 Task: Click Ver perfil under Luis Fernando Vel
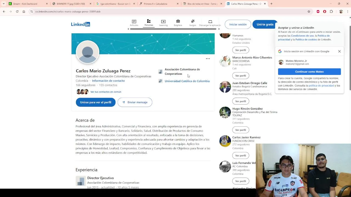(x=240, y=181)
